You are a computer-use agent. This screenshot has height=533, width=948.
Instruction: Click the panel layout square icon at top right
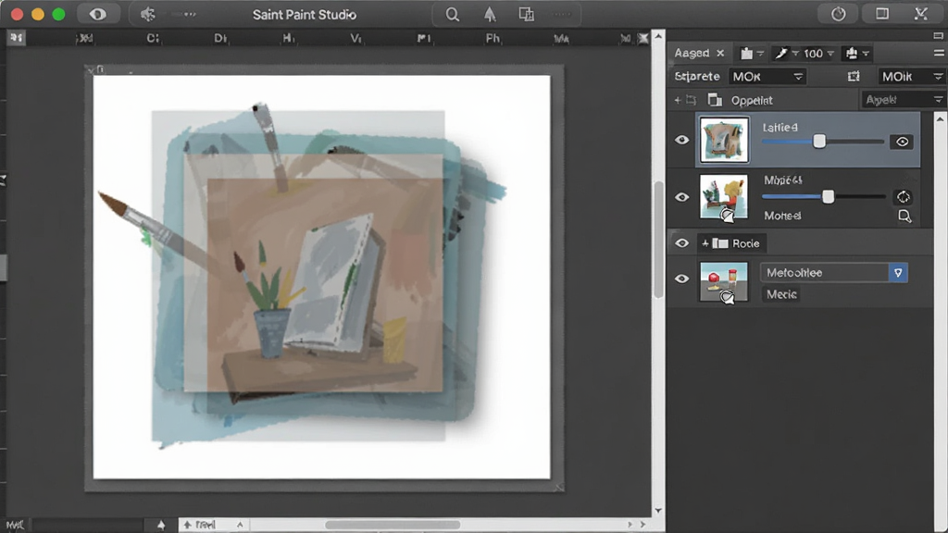click(882, 14)
